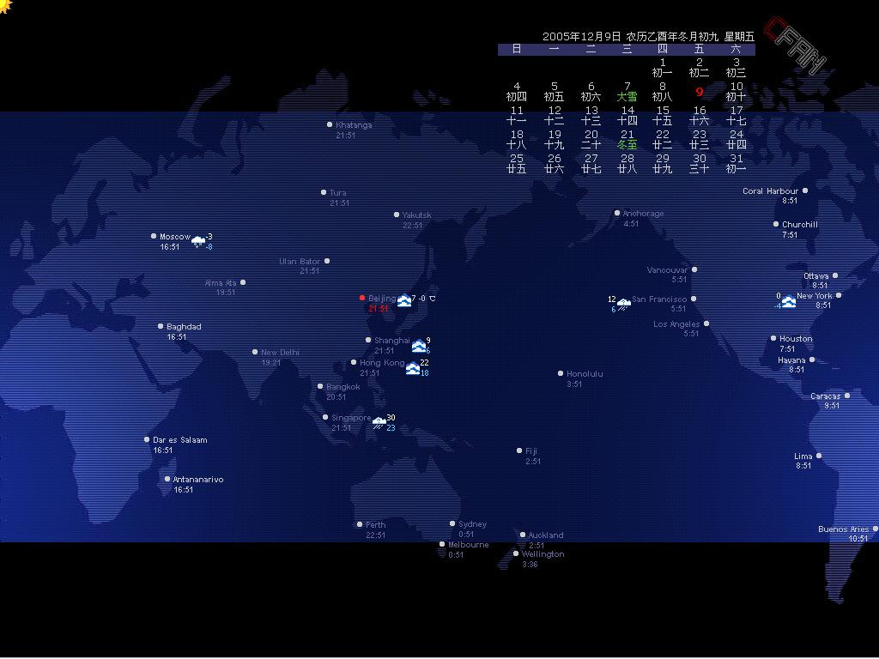Click the weather icon beside Shanghai
The height and width of the screenshot is (659, 879).
418,346
